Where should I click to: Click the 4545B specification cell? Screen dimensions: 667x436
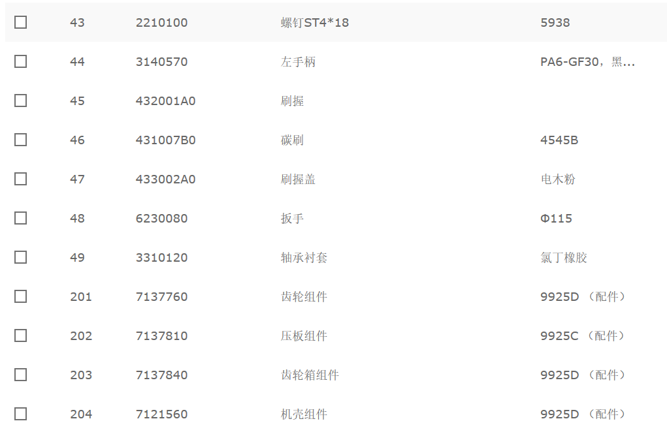559,140
